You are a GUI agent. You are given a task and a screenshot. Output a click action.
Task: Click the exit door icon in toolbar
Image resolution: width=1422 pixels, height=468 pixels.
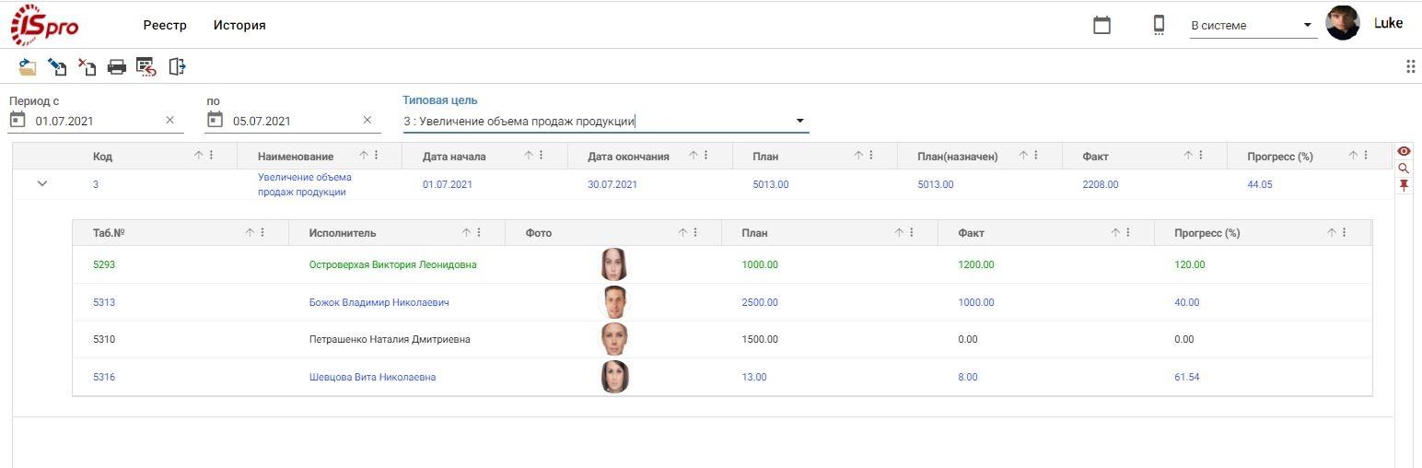coord(177,66)
